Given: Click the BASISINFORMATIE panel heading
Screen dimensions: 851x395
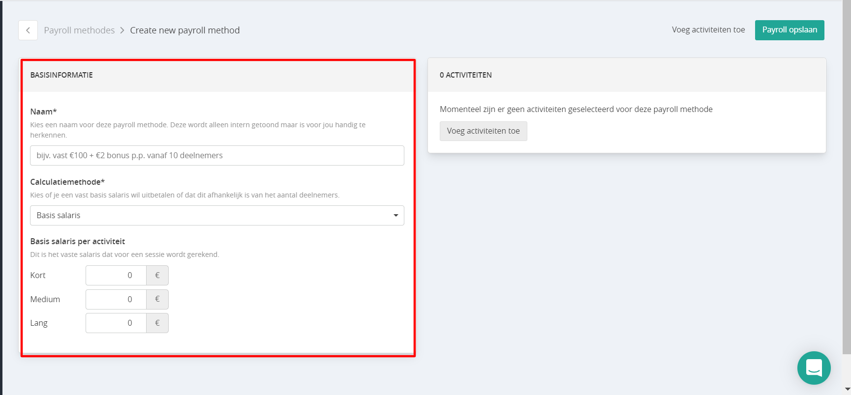Looking at the screenshot, I should (61, 75).
